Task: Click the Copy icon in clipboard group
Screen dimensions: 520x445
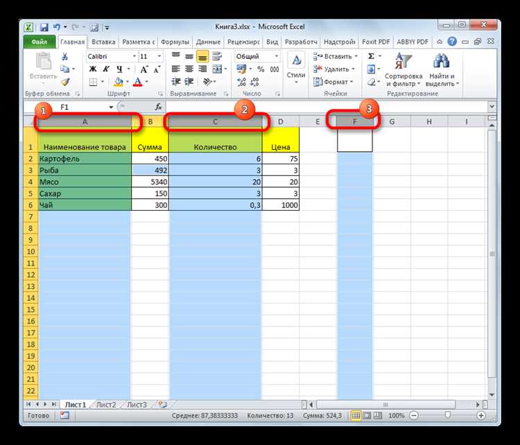Action: pyautogui.click(x=64, y=69)
